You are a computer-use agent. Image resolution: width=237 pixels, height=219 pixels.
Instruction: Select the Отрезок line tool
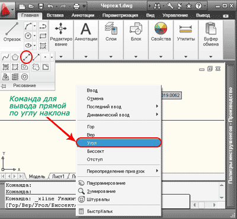pos(12,32)
